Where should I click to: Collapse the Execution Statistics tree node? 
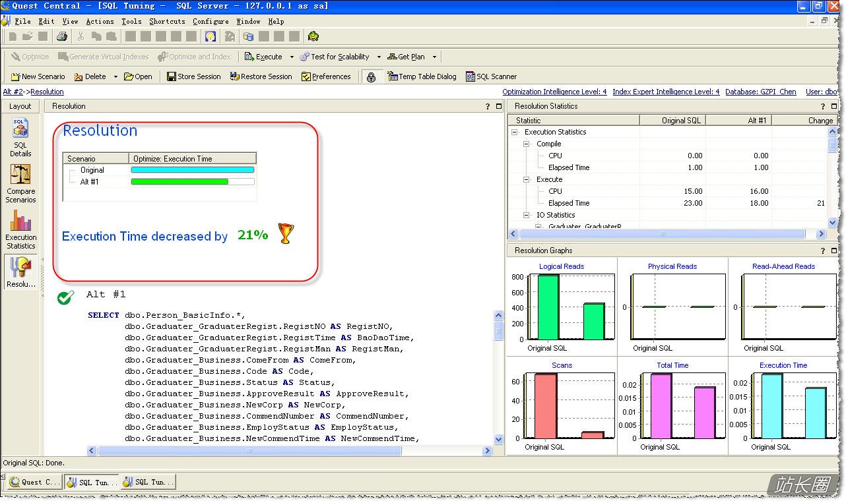(x=515, y=132)
